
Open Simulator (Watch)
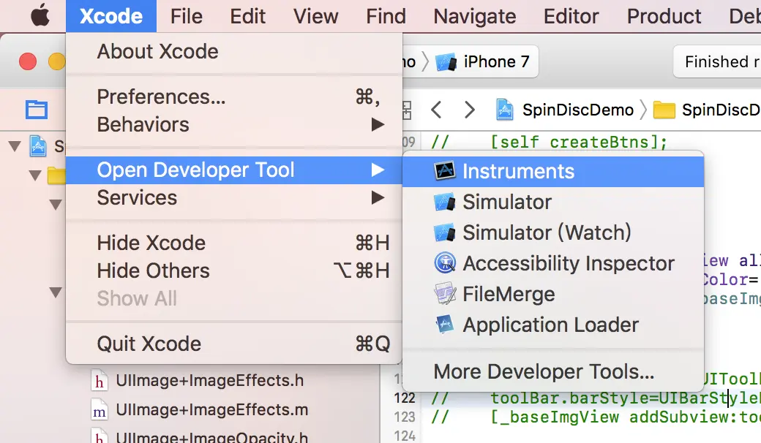tap(553, 232)
